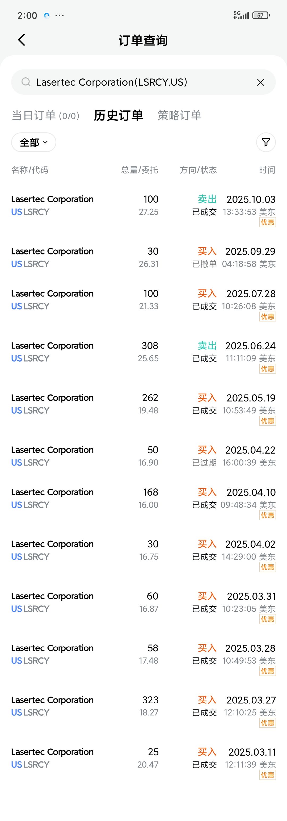Image resolution: width=287 pixels, height=821 pixels.
Task: Tap the battery indicator in status bar
Action: (x=261, y=15)
